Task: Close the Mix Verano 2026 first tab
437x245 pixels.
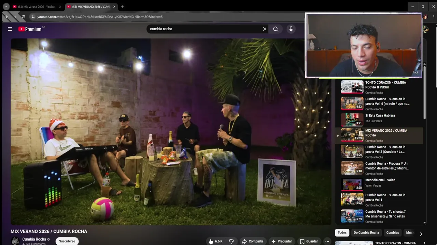Action: (60, 6)
